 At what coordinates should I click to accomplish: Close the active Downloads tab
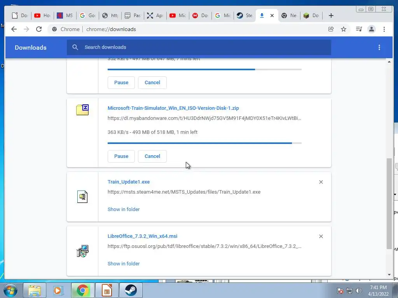(272, 16)
